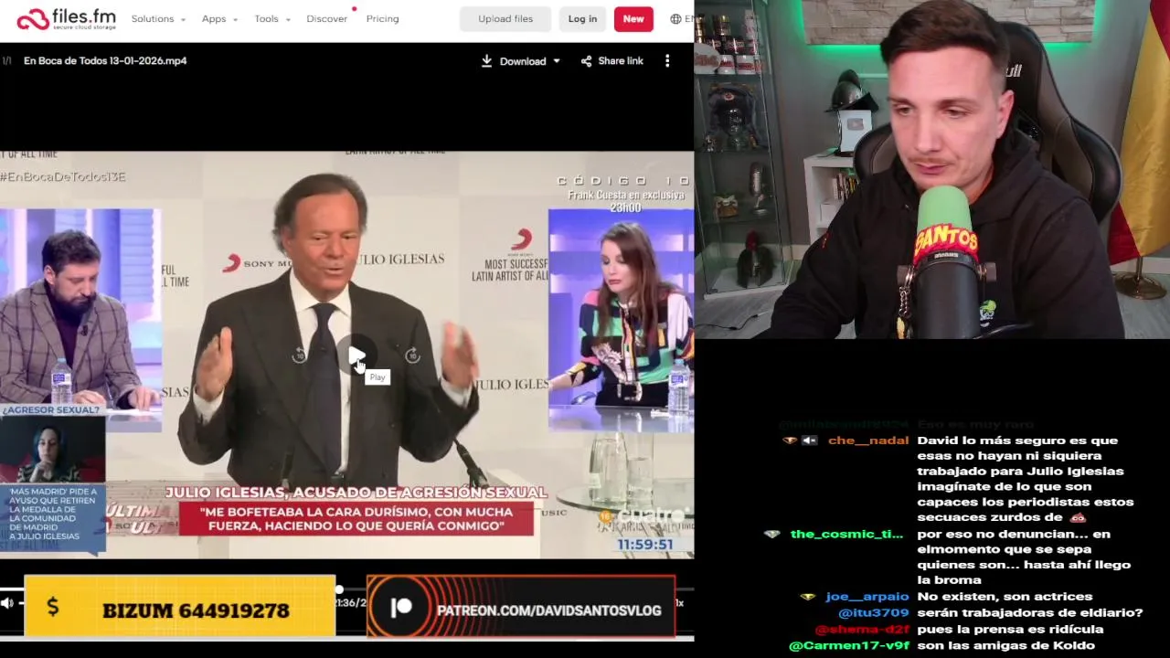Open the three-dot more options menu
The width and height of the screenshot is (1170, 658).
[x=667, y=61]
